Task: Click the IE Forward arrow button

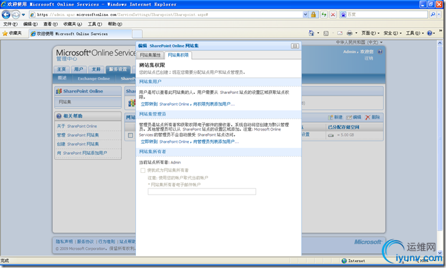Action: pos(16,14)
